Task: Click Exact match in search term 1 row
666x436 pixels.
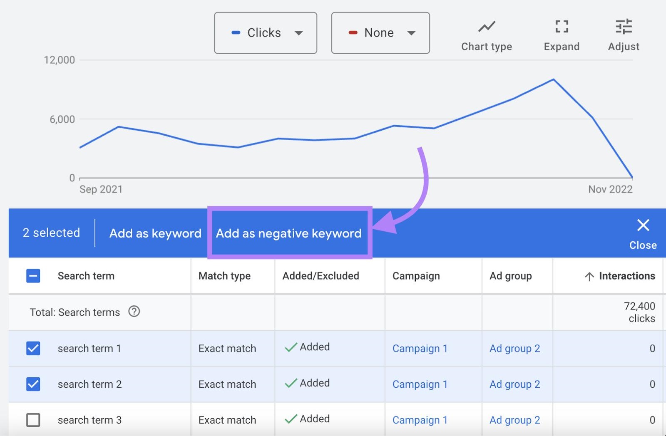Action: coord(227,348)
